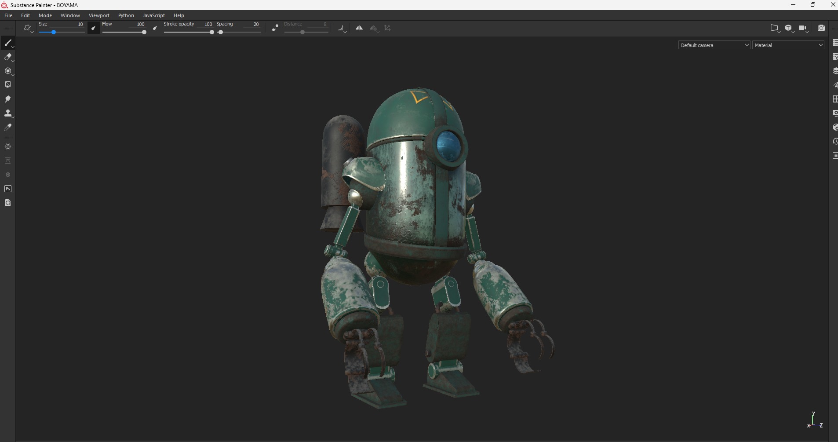Image resolution: width=838 pixels, height=442 pixels.
Task: Open the Log panel icon
Action: click(834, 155)
